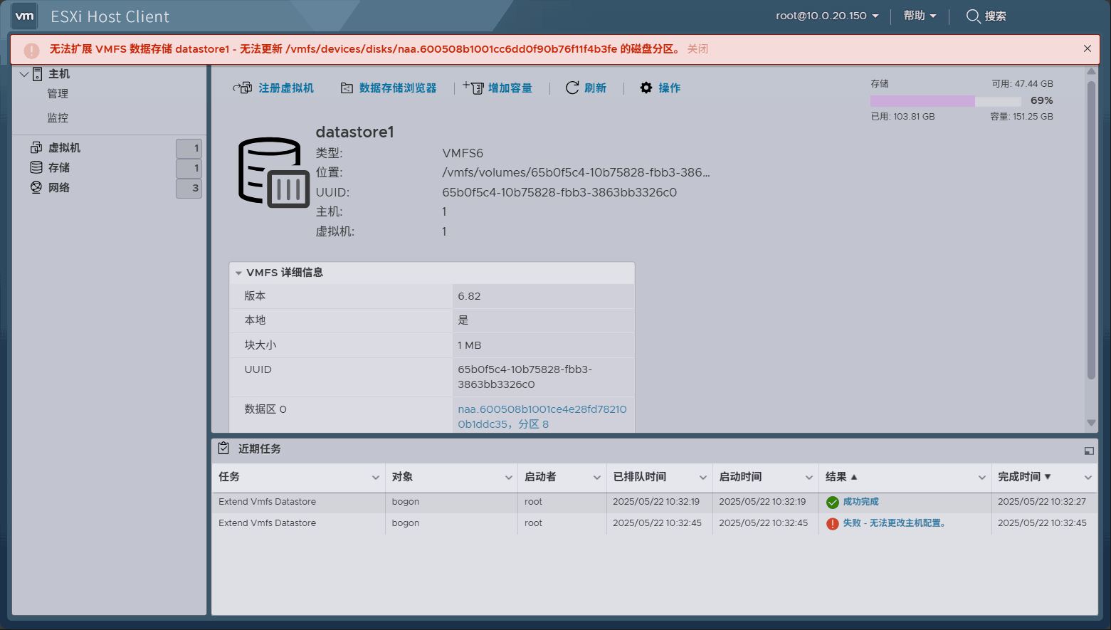Collapse VMFS details (VMFS 详细信息) section

[x=238, y=273]
